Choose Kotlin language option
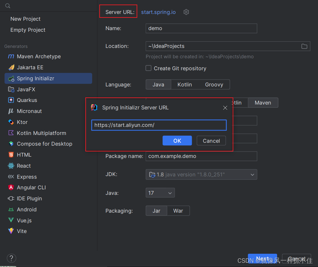 pyautogui.click(x=185, y=84)
